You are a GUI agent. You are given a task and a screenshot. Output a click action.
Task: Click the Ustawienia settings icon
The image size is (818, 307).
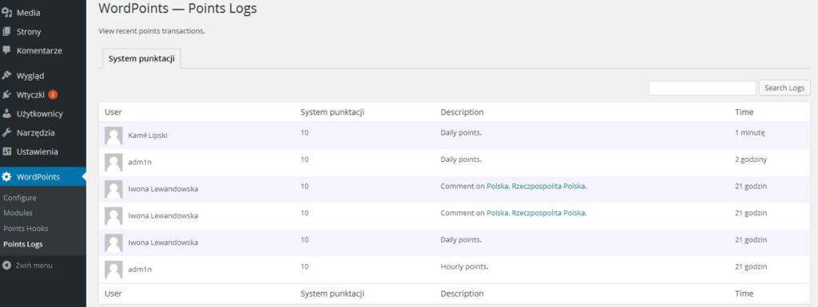6,152
